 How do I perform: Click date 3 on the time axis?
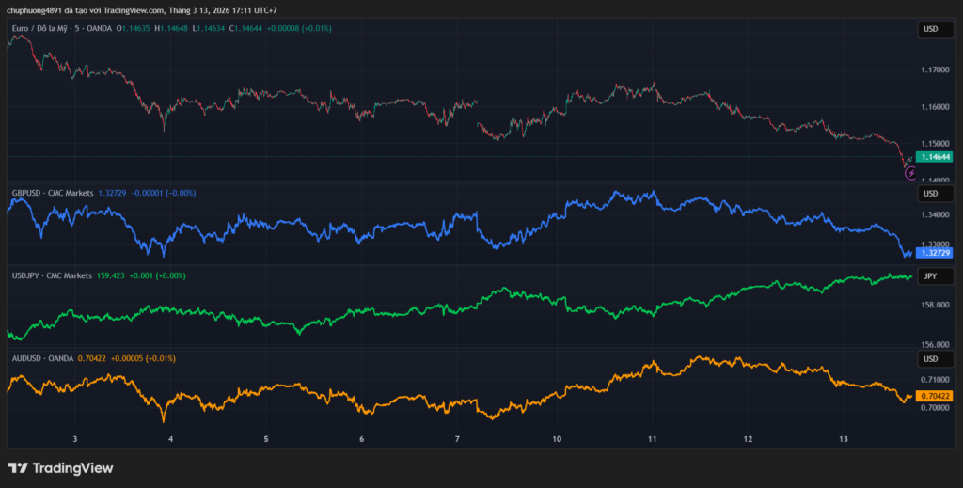74,439
